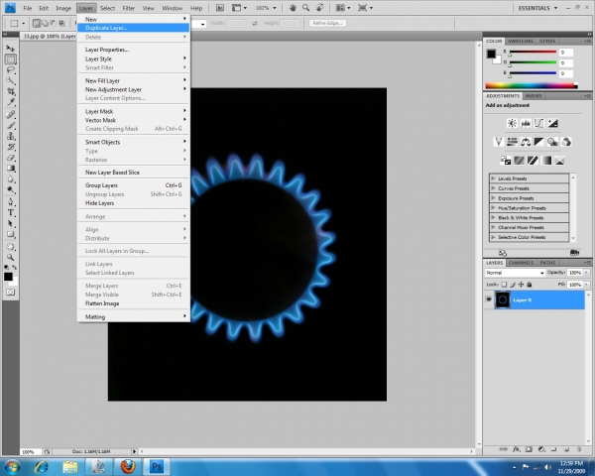Select the Horizontal Type tool
The height and width of the screenshot is (476, 595).
[x=11, y=212]
